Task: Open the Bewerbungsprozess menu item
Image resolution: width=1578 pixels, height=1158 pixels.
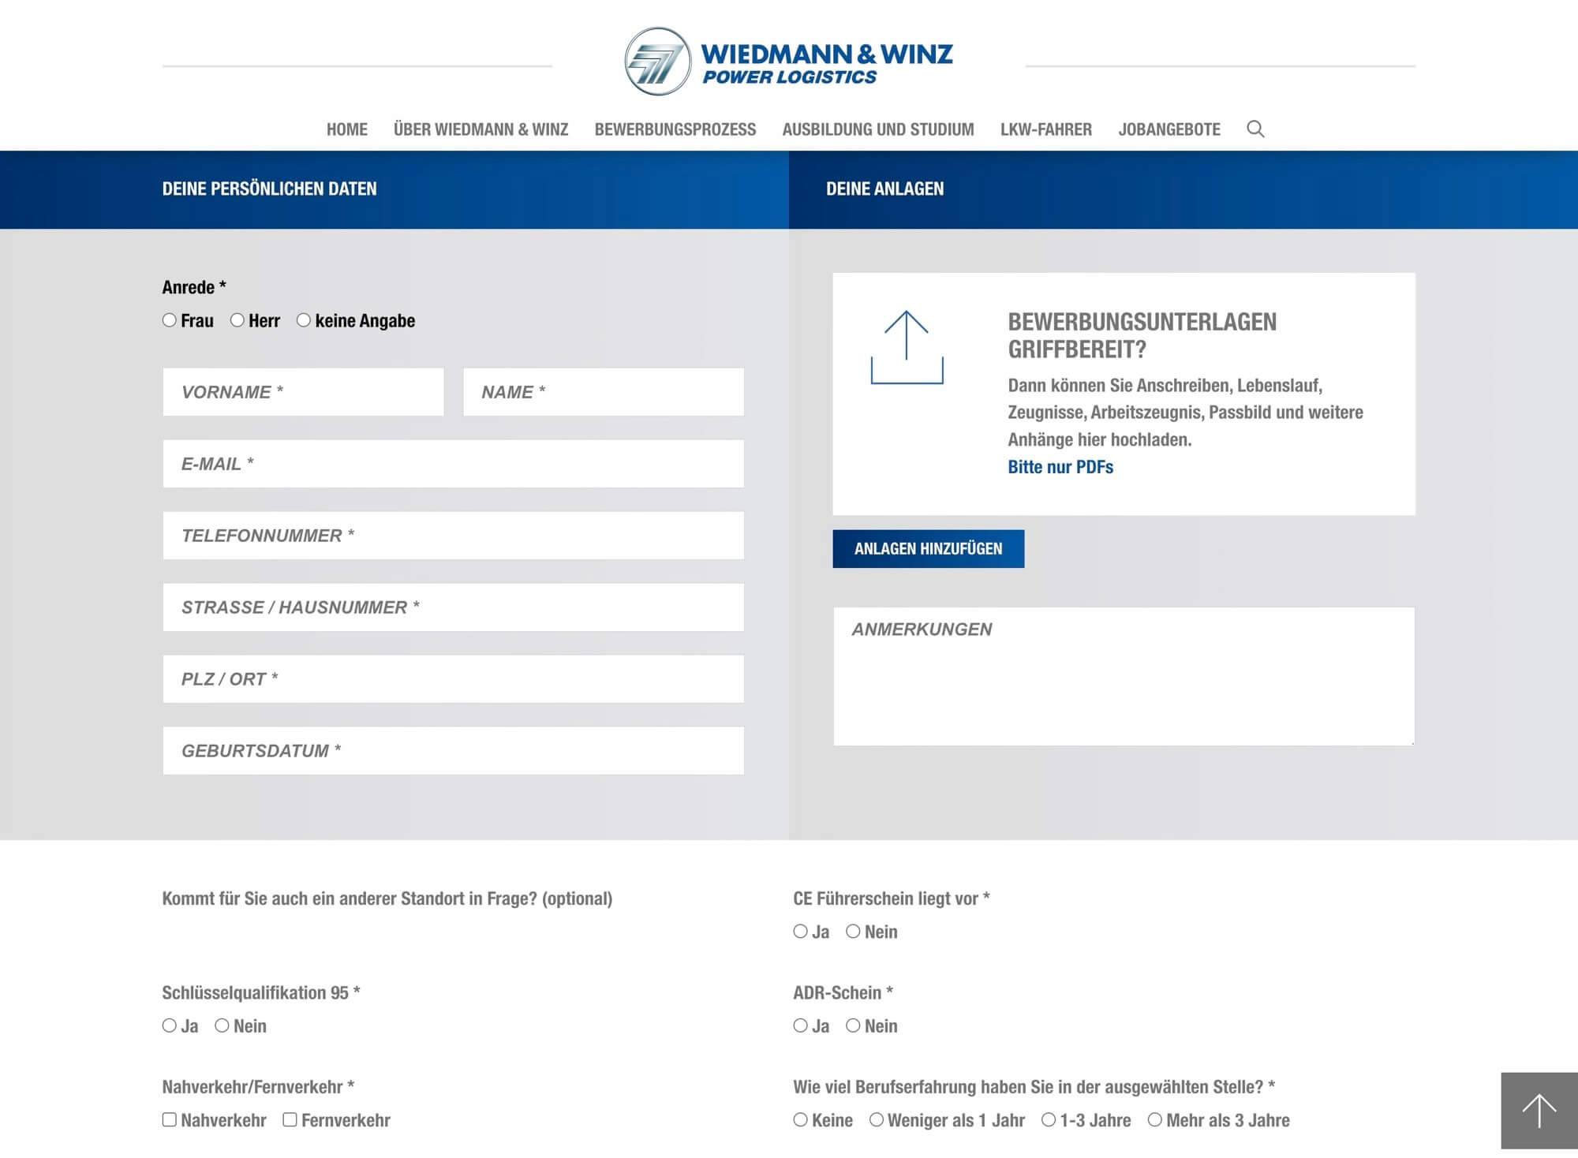Action: tap(675, 129)
